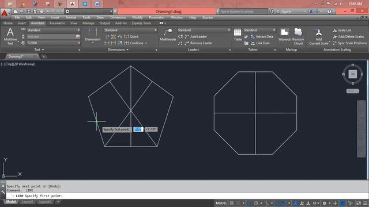Viewport: 369px width, 207px height.
Task: Click Add Leader tool
Action: pyautogui.click(x=196, y=37)
